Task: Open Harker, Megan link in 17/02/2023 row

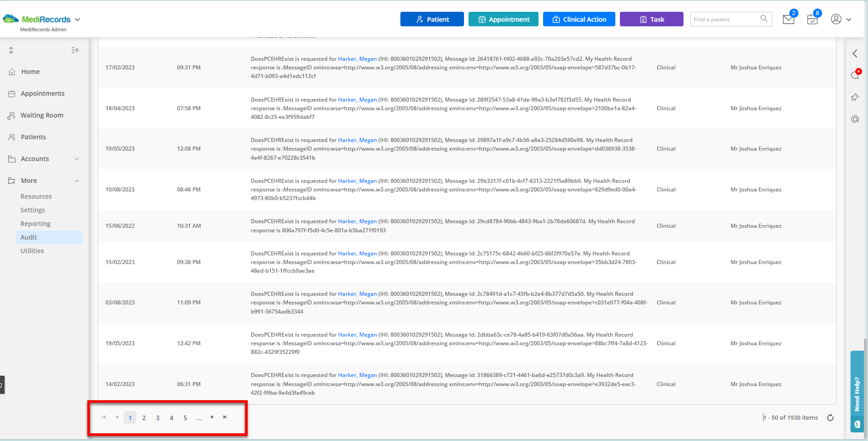Action: click(x=357, y=59)
